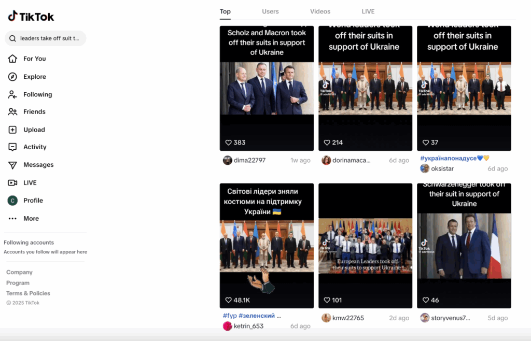Select the LIVE search results tab
This screenshot has width=531, height=341.
click(x=368, y=11)
